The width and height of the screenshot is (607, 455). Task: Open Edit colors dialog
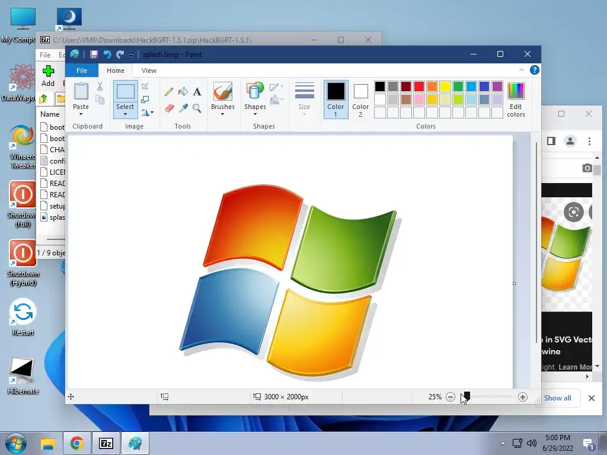pos(516,100)
